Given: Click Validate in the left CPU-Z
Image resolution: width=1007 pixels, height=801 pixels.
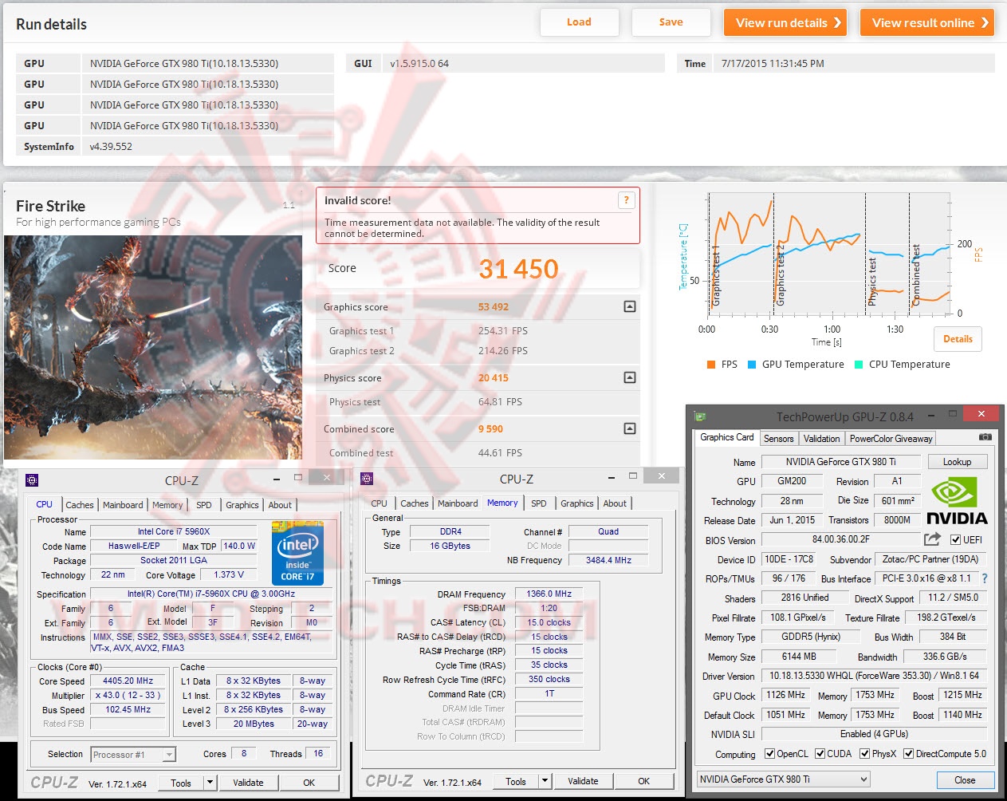Looking at the screenshot, I should pyautogui.click(x=248, y=783).
